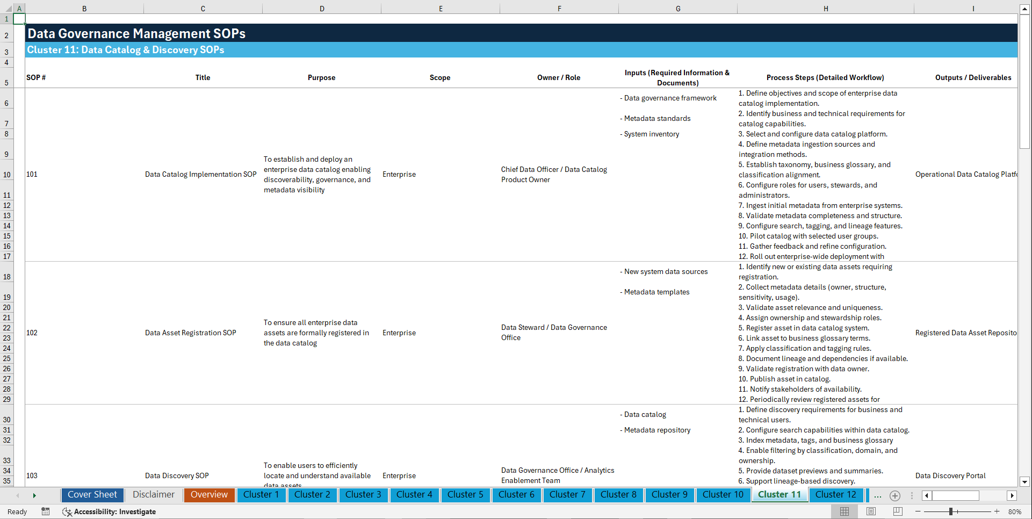Switch to Normal view in status bar

click(x=845, y=511)
